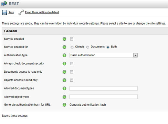This screenshot has height=124, width=168.
Task: Click the REST globe icon in header
Action: point(4,4)
